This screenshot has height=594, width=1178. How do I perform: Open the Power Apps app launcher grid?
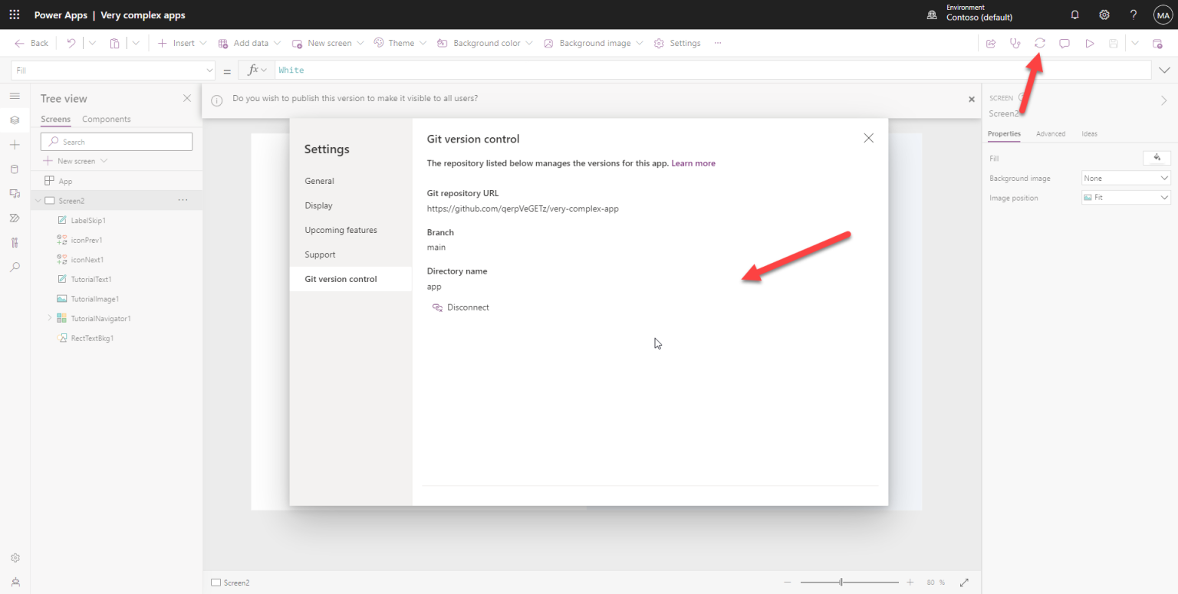pos(15,15)
